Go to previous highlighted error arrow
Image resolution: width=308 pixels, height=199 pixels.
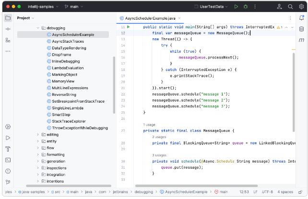tap(286, 27)
